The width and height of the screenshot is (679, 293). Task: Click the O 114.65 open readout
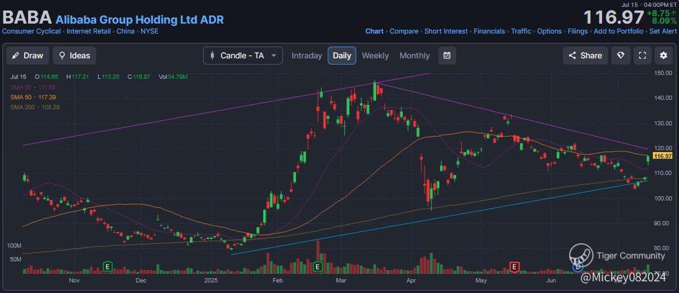47,76
